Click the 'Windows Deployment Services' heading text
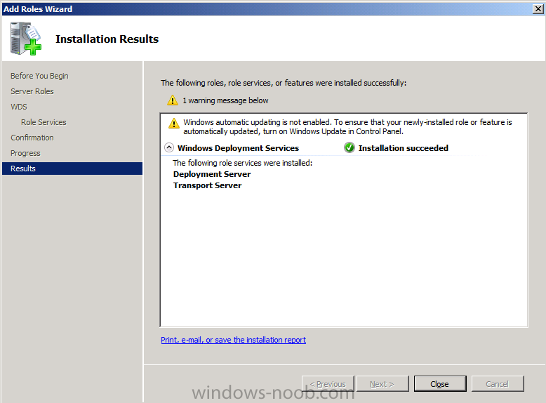The height and width of the screenshot is (403, 546). coord(238,148)
